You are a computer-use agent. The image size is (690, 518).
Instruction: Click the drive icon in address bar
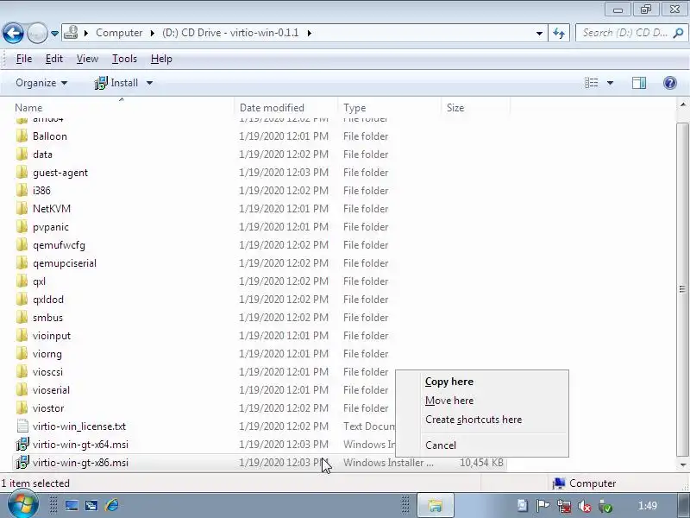[x=71, y=33]
